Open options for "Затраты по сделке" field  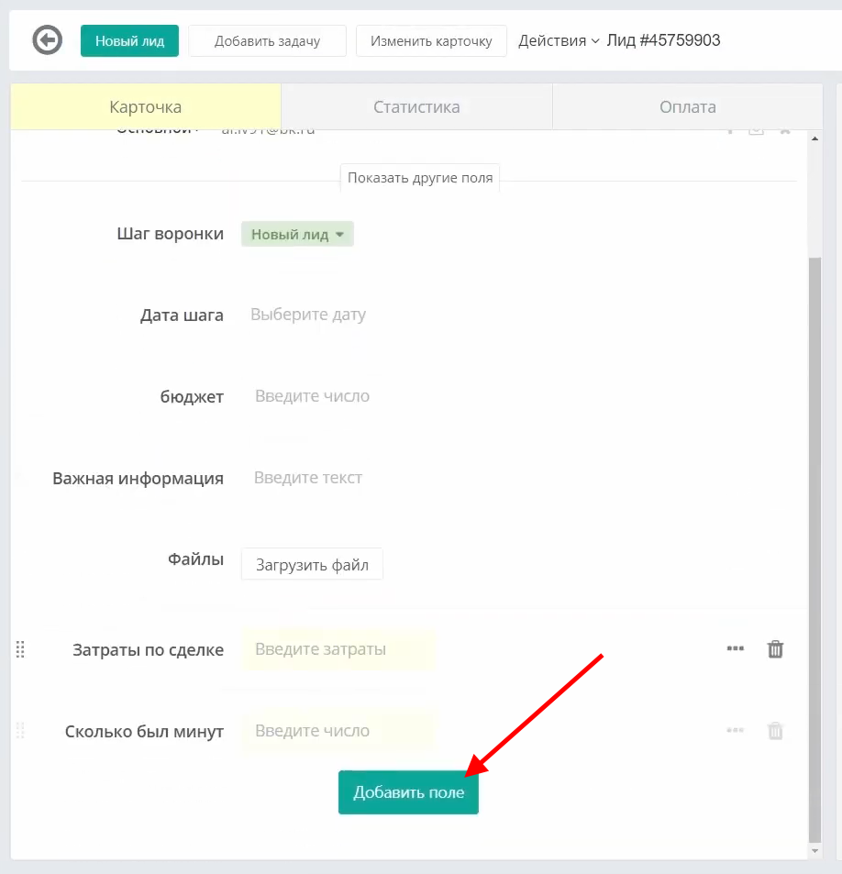point(735,648)
